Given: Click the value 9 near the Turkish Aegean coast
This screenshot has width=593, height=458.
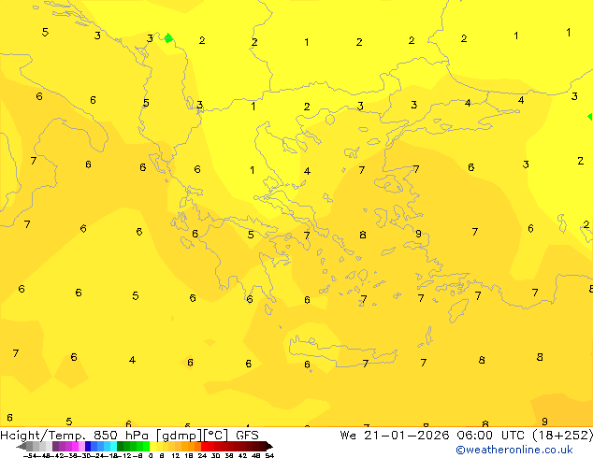Looking at the screenshot, I should (x=418, y=234).
